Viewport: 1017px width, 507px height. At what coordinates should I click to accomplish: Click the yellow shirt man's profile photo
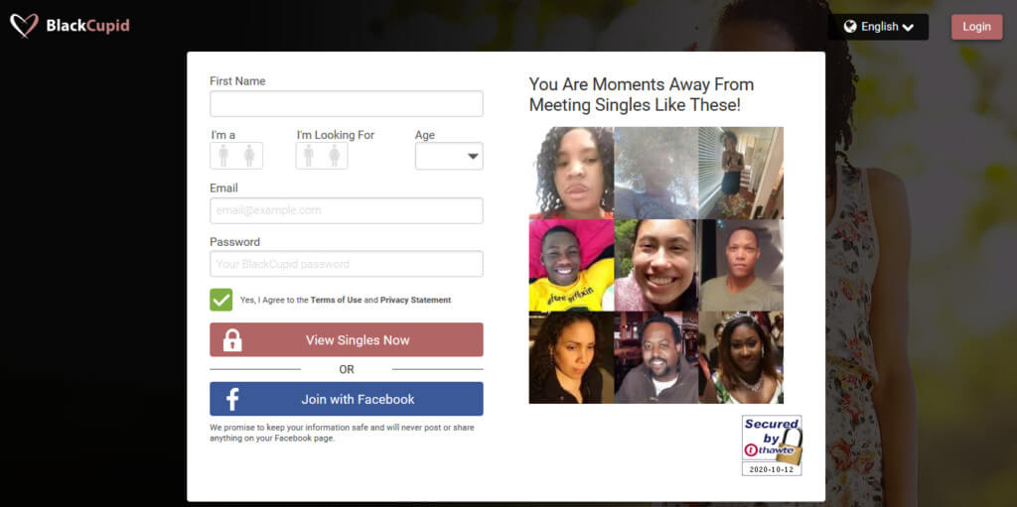[x=571, y=265]
